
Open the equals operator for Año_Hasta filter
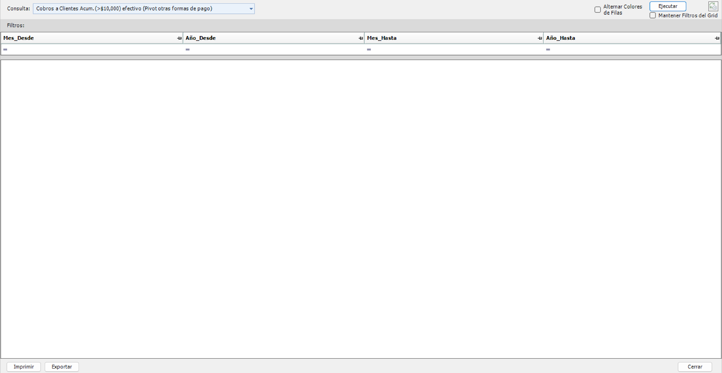[548, 50]
